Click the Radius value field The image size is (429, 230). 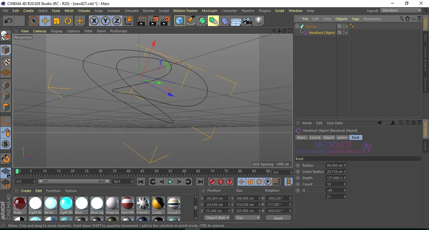pyautogui.click(x=335, y=165)
